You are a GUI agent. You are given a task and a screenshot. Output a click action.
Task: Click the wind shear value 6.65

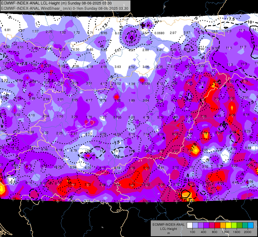click(104, 33)
